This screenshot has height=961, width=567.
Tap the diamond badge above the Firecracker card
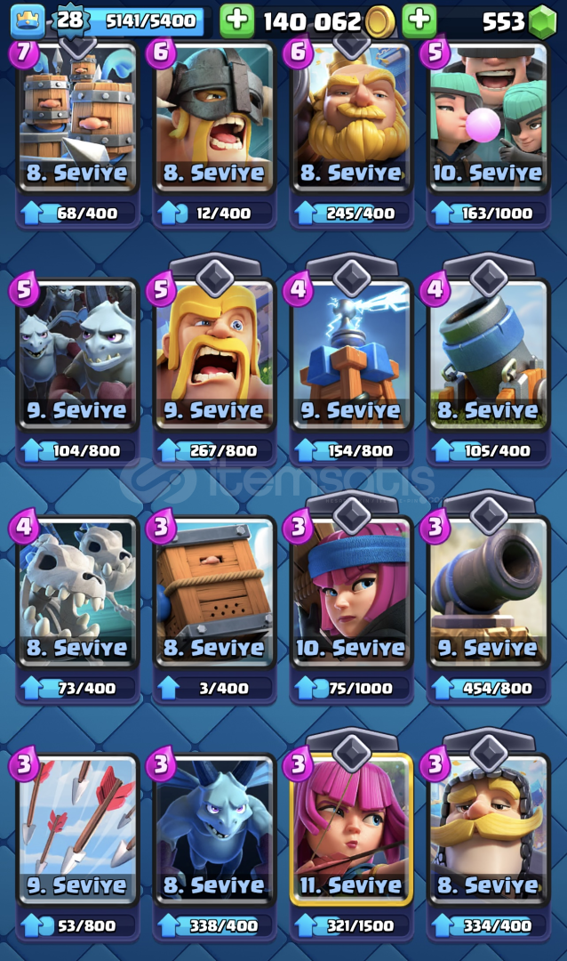click(x=351, y=514)
